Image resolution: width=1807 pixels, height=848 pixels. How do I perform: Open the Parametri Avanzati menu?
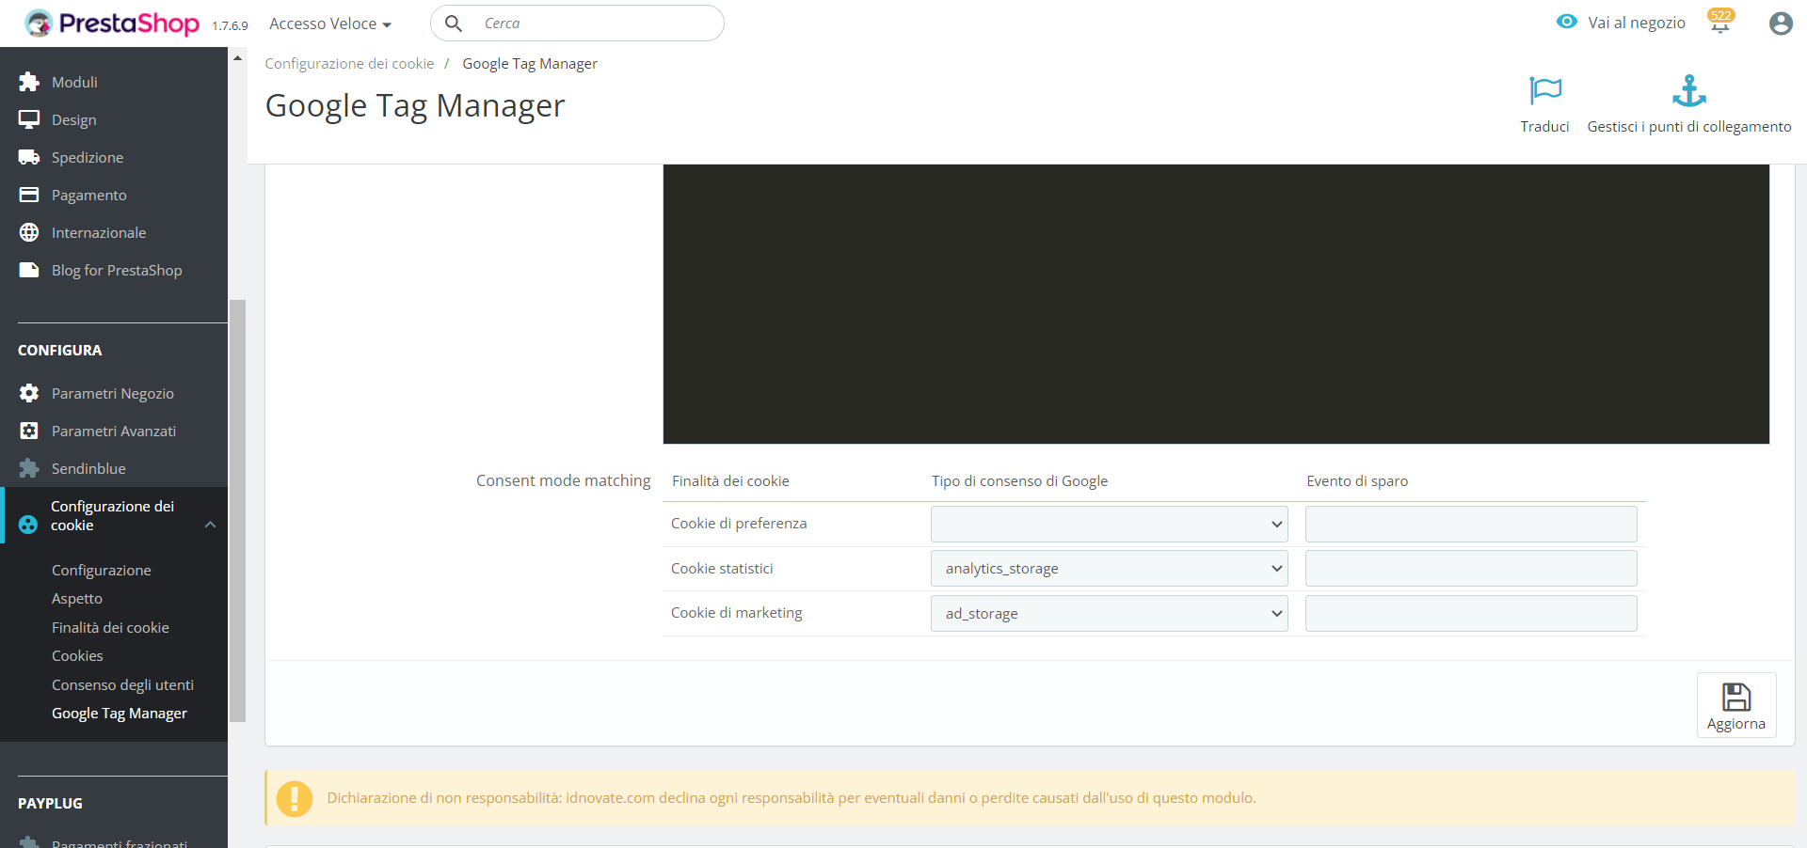tap(114, 431)
